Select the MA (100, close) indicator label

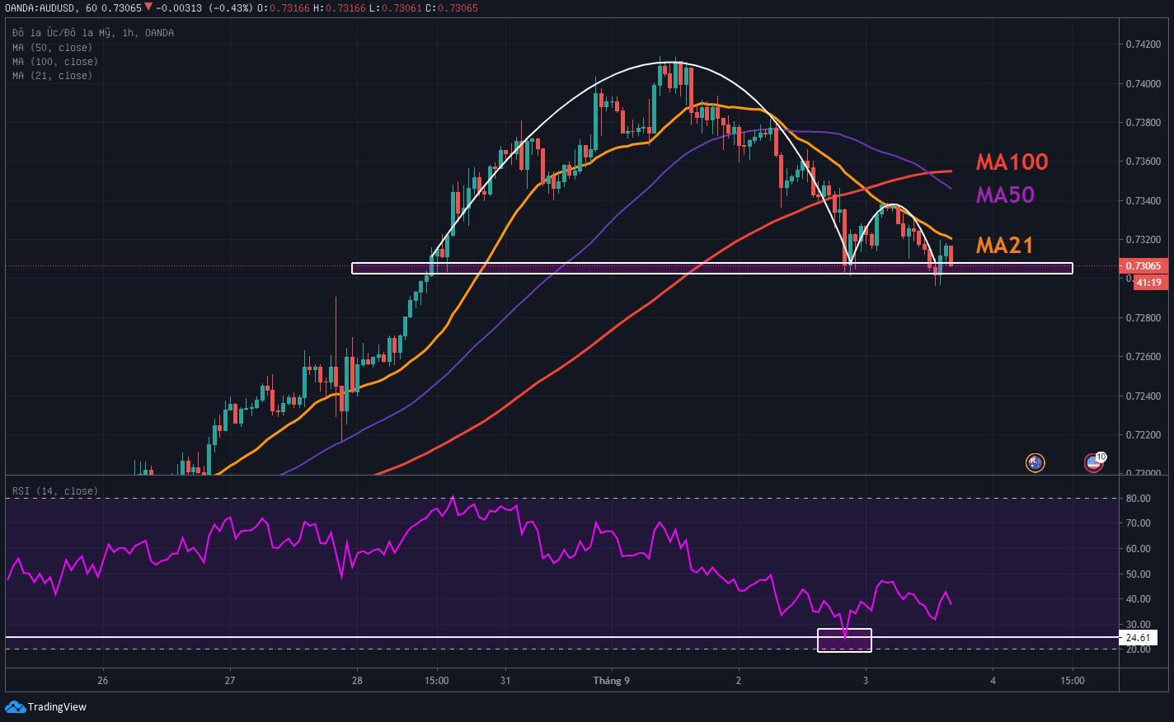coord(55,62)
